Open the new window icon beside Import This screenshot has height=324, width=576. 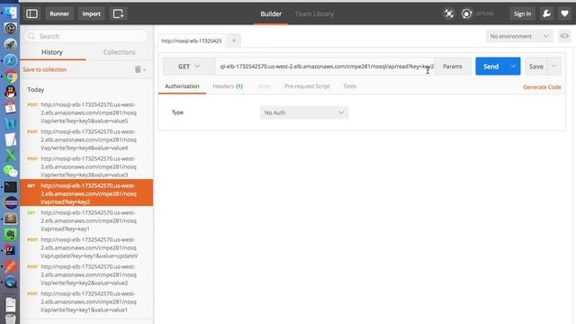tap(118, 14)
